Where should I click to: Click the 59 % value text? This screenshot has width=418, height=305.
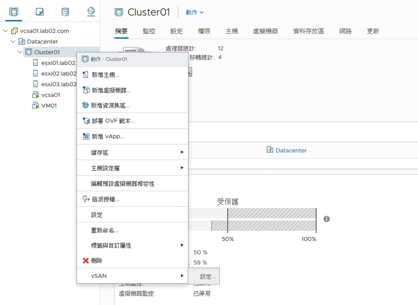[200, 262]
